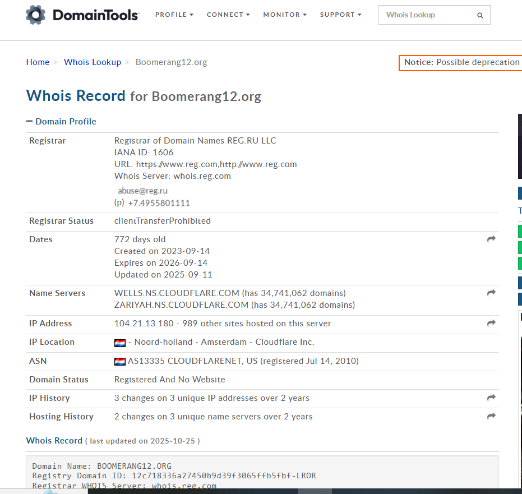Image resolution: width=522 pixels, height=494 pixels.
Task: Select the abuse@reg.ru email text
Action: [x=143, y=191]
